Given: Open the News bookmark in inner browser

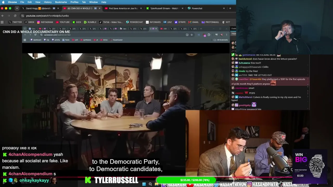Looking at the screenshot, I should point(66,40).
